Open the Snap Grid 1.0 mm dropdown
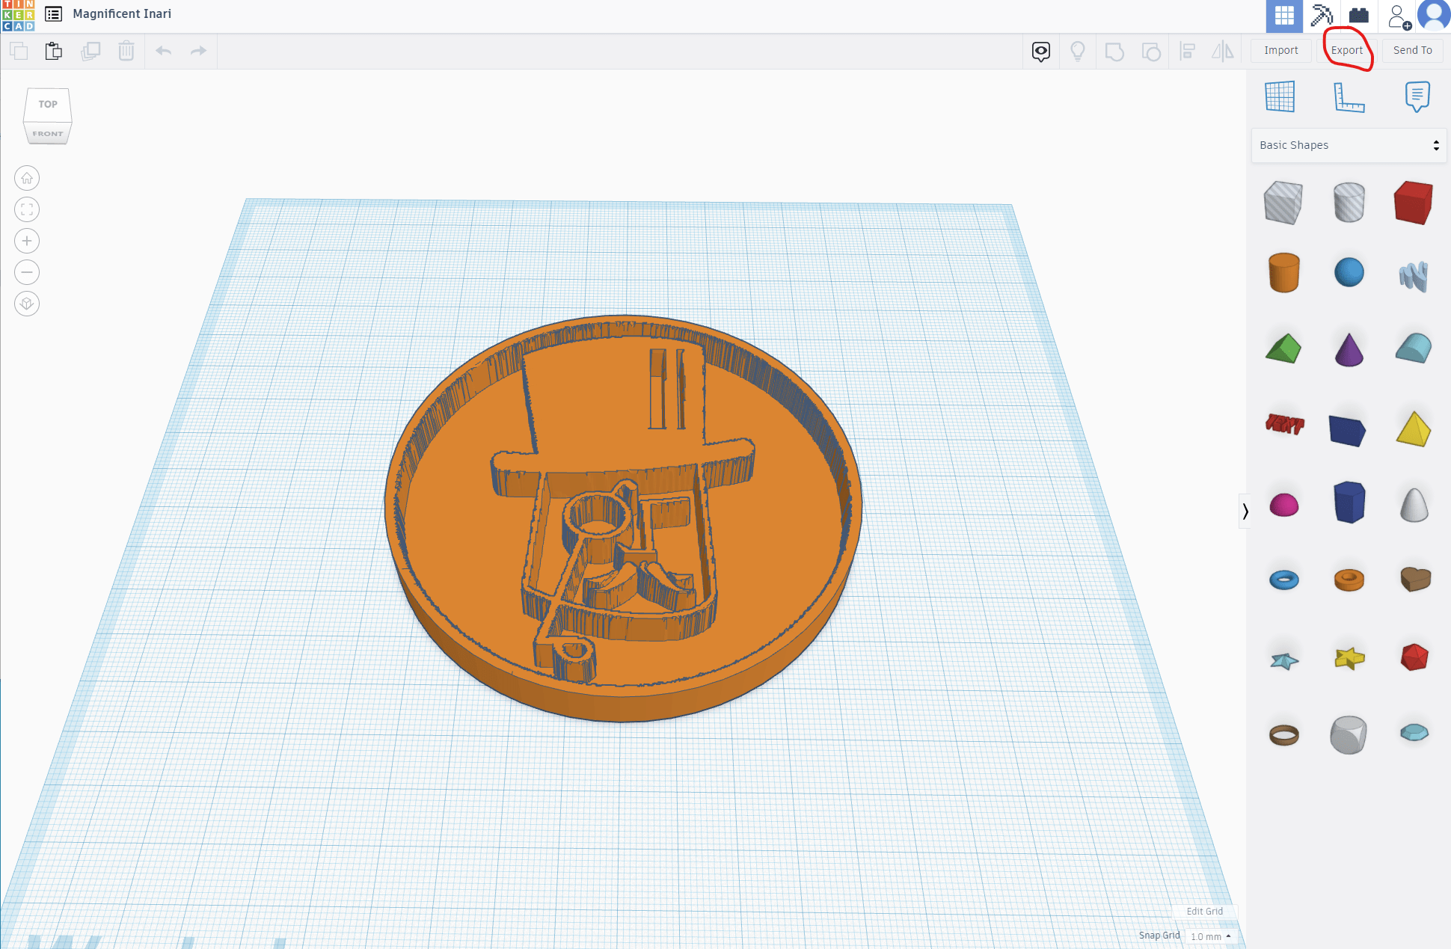 point(1210,936)
